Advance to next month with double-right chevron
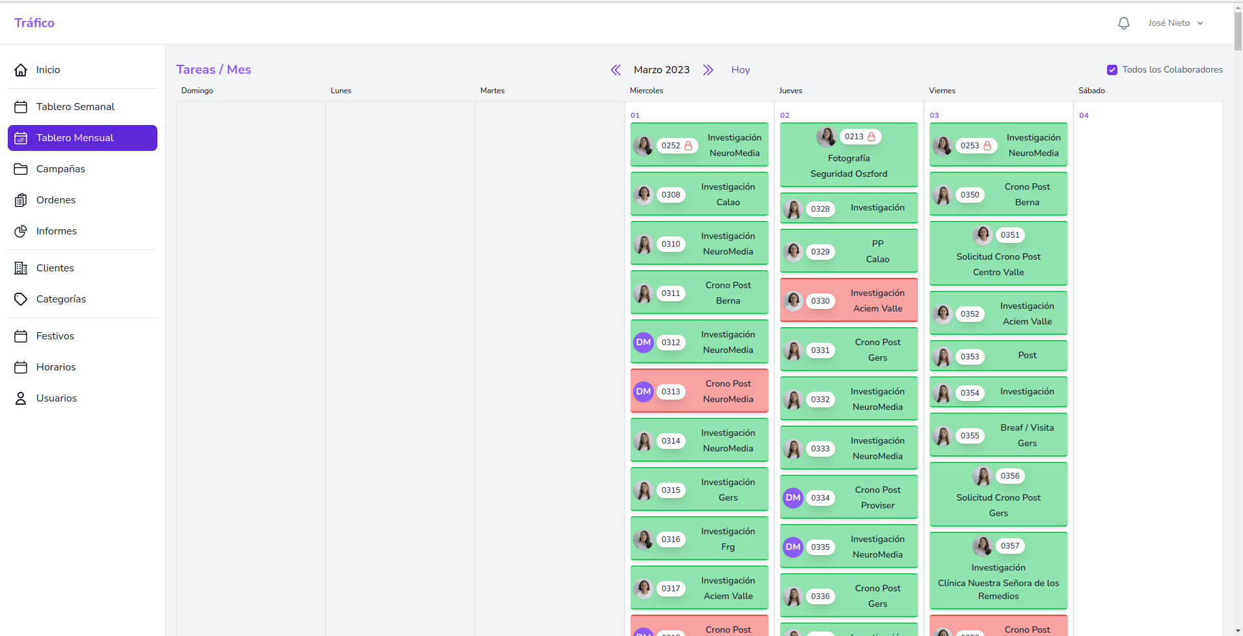 click(x=708, y=70)
